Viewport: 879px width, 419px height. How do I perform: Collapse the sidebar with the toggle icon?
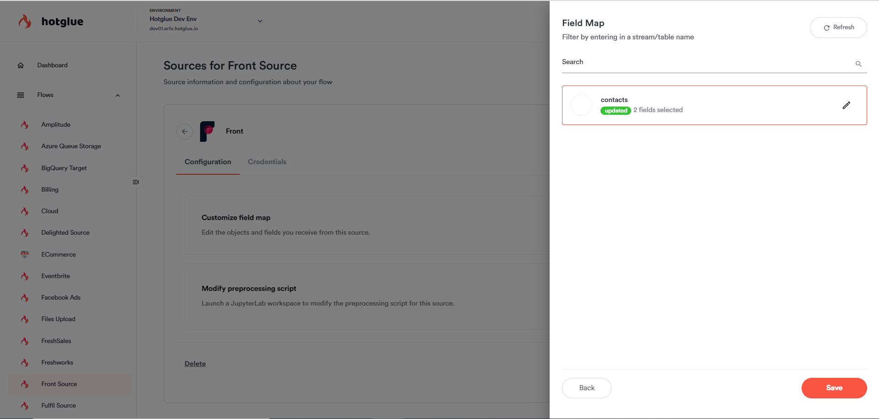(136, 182)
